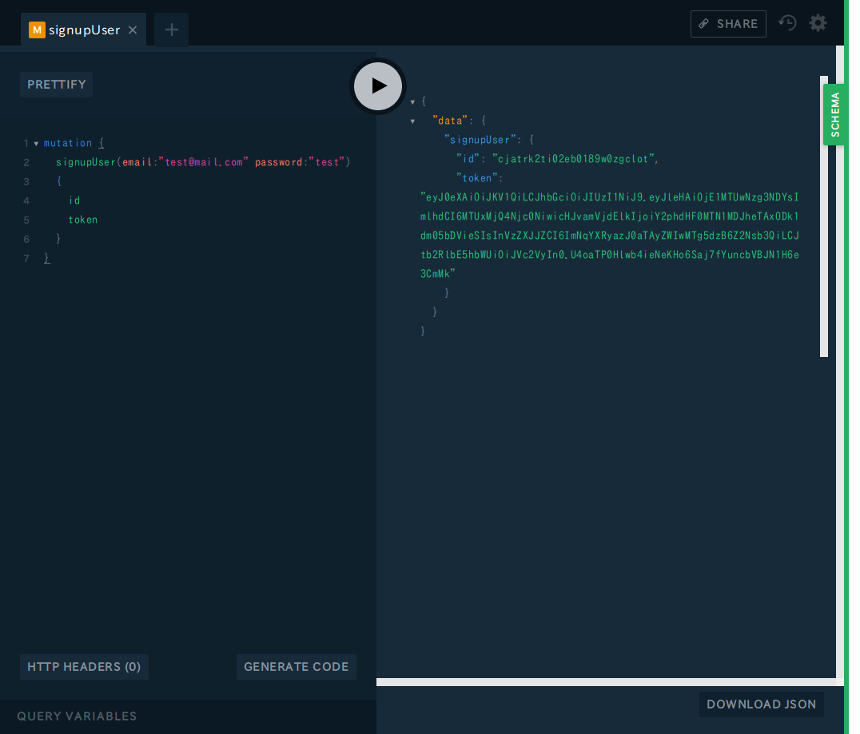Screen dimensions: 860x734
Task: Place cursor on token field in query
Action: tap(83, 220)
